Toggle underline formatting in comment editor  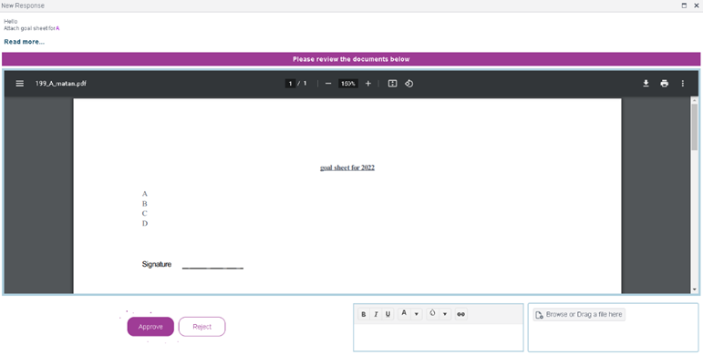pyautogui.click(x=388, y=314)
